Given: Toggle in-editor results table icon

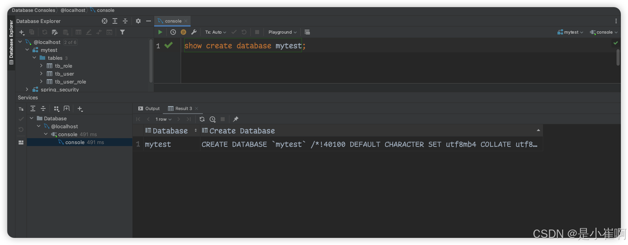Looking at the screenshot, I should click(x=307, y=32).
